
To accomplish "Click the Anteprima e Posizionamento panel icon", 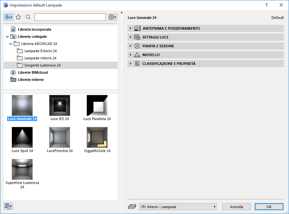I will [137, 28].
